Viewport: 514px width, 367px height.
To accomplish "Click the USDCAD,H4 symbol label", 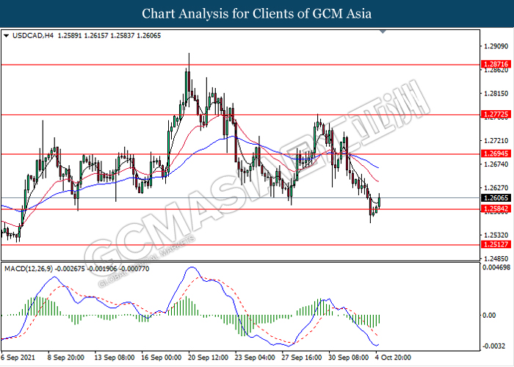I will click(33, 35).
